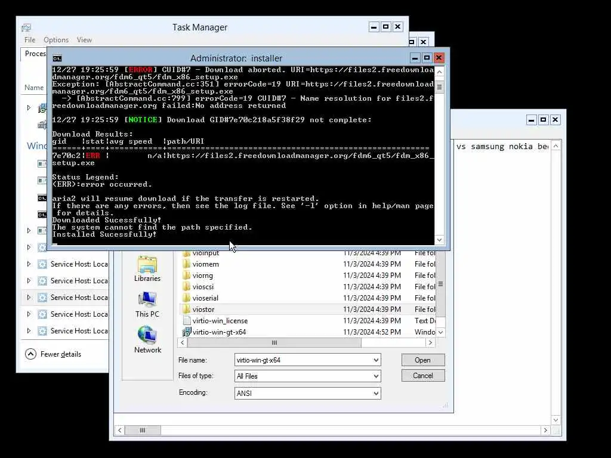The height and width of the screenshot is (458, 611).
Task: Click gear icon of last Service Host row
Action: coord(42,331)
